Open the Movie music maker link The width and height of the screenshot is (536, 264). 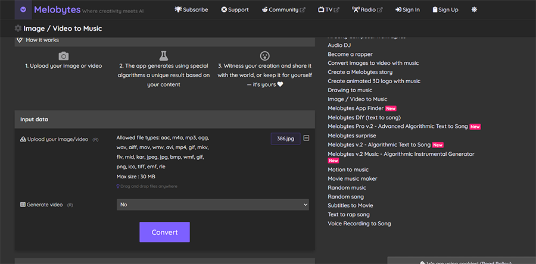353,179
